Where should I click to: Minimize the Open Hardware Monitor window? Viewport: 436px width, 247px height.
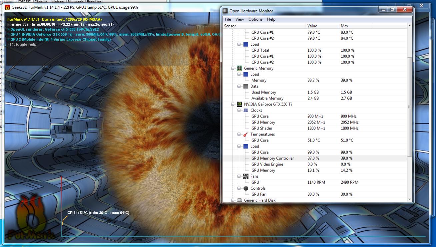[x=383, y=10]
